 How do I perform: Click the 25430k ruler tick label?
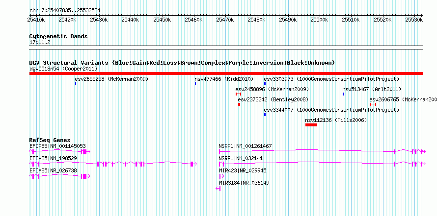pos(99,20)
